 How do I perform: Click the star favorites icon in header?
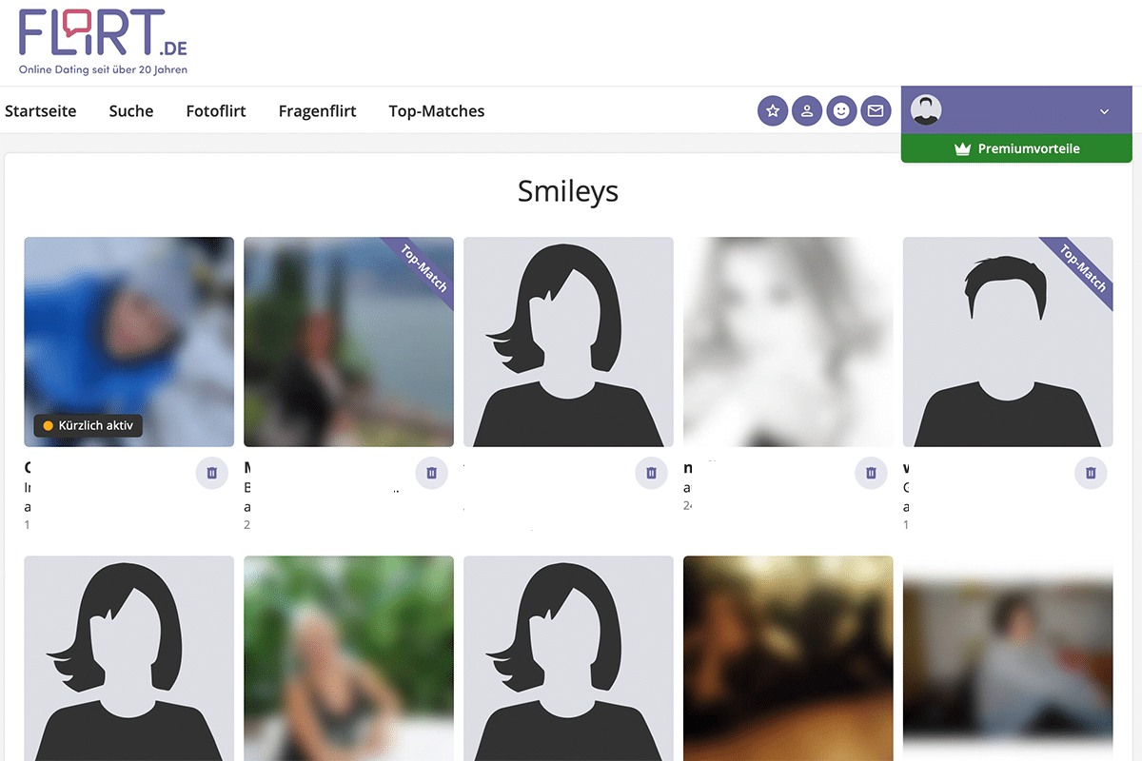[x=773, y=111]
